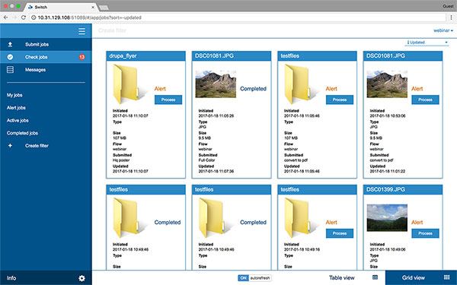Select the Alert jobs filter
The image size is (457, 285).
16,108
